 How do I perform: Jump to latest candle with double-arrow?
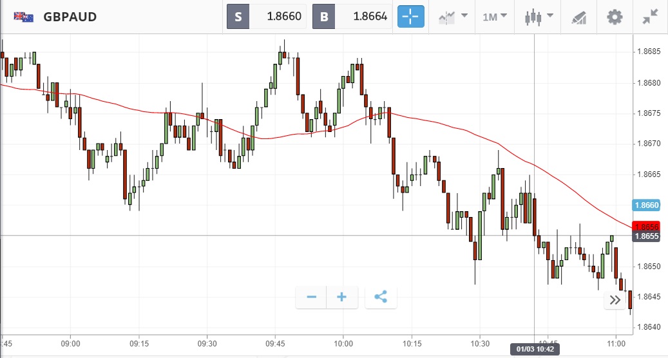pos(615,300)
